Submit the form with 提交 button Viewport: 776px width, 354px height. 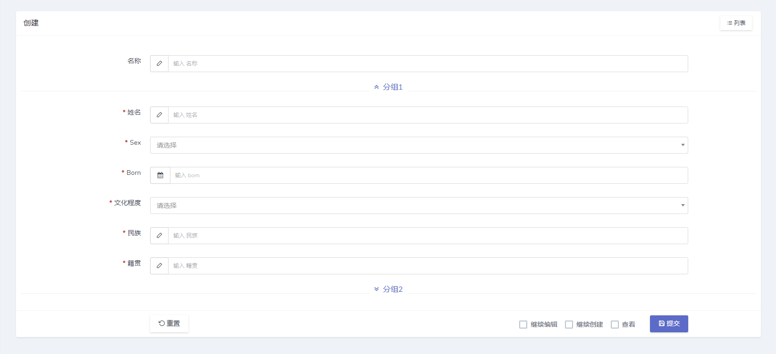(x=669, y=324)
